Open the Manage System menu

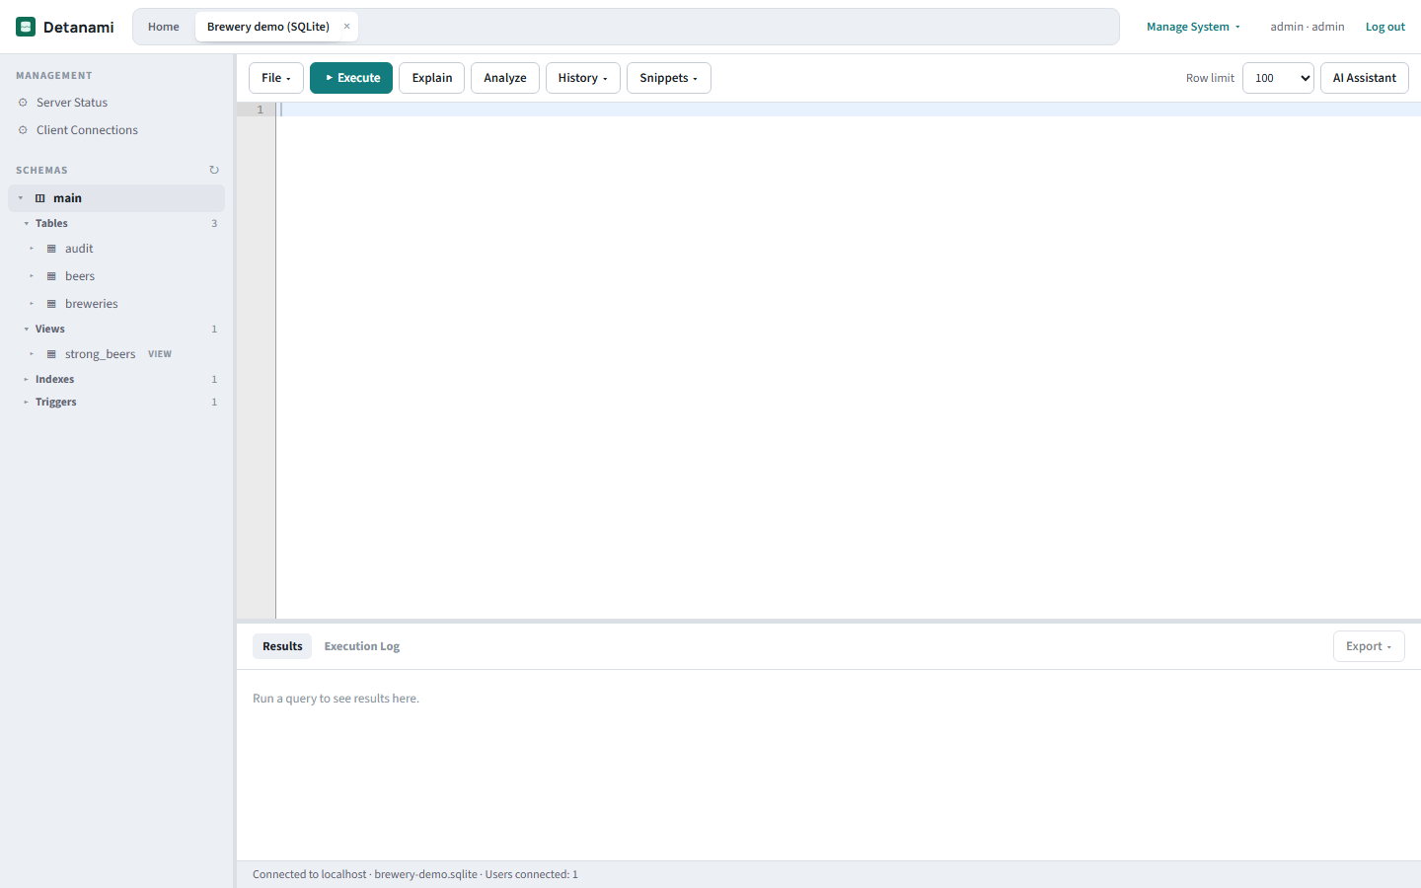(1193, 27)
